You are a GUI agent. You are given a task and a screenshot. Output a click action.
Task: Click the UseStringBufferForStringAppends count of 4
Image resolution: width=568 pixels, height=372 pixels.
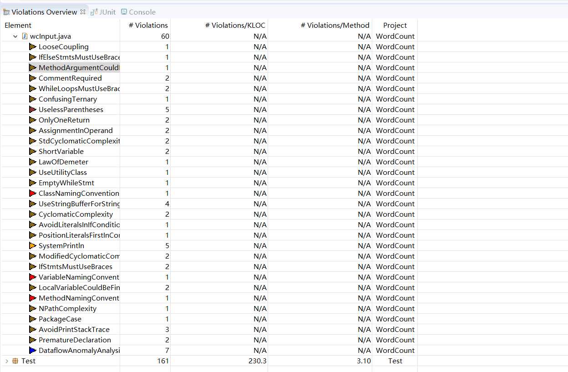click(x=167, y=204)
